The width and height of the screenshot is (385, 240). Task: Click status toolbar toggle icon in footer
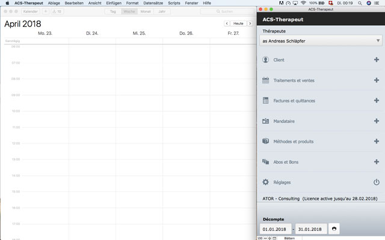pyautogui.click(x=274, y=238)
